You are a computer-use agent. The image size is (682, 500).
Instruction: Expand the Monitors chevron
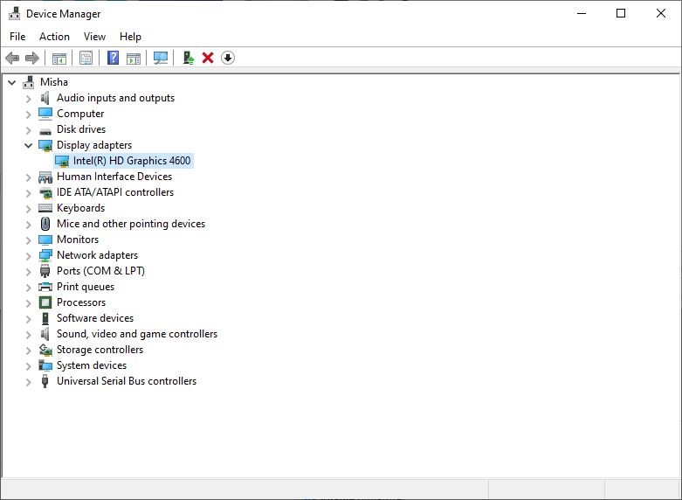[x=28, y=240]
